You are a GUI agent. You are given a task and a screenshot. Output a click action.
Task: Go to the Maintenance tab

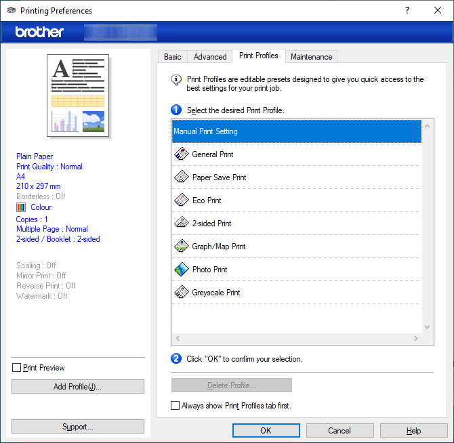[311, 57]
